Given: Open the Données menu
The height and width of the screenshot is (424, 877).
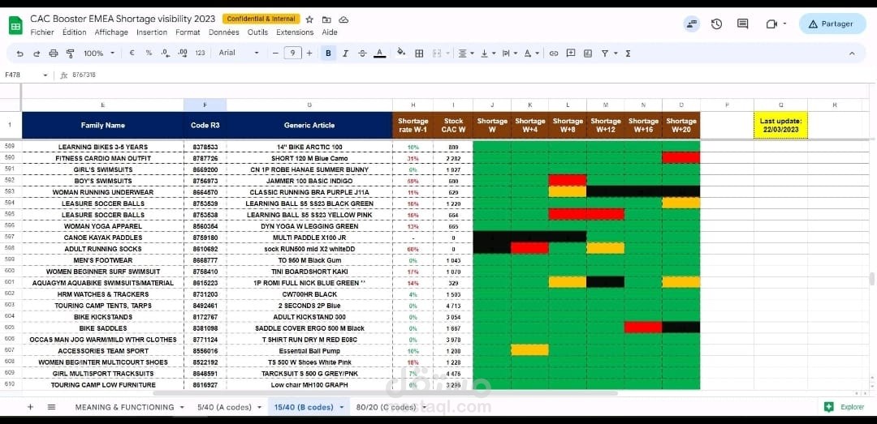Looking at the screenshot, I should pos(224,32).
